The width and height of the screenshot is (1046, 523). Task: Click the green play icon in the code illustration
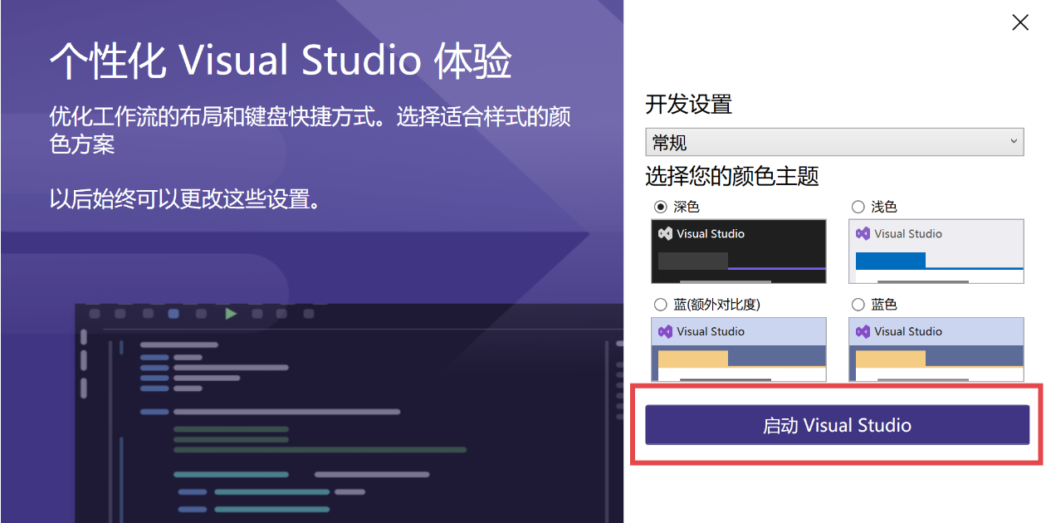pyautogui.click(x=230, y=315)
